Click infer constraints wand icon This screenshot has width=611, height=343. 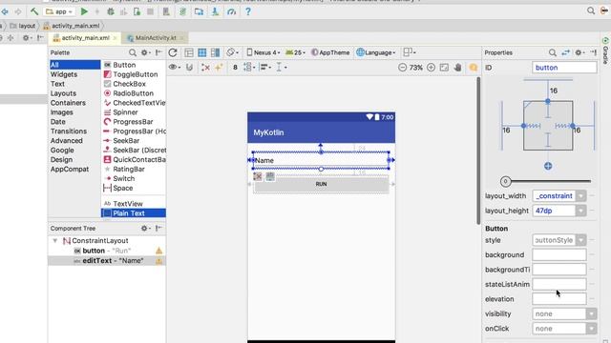pos(219,68)
